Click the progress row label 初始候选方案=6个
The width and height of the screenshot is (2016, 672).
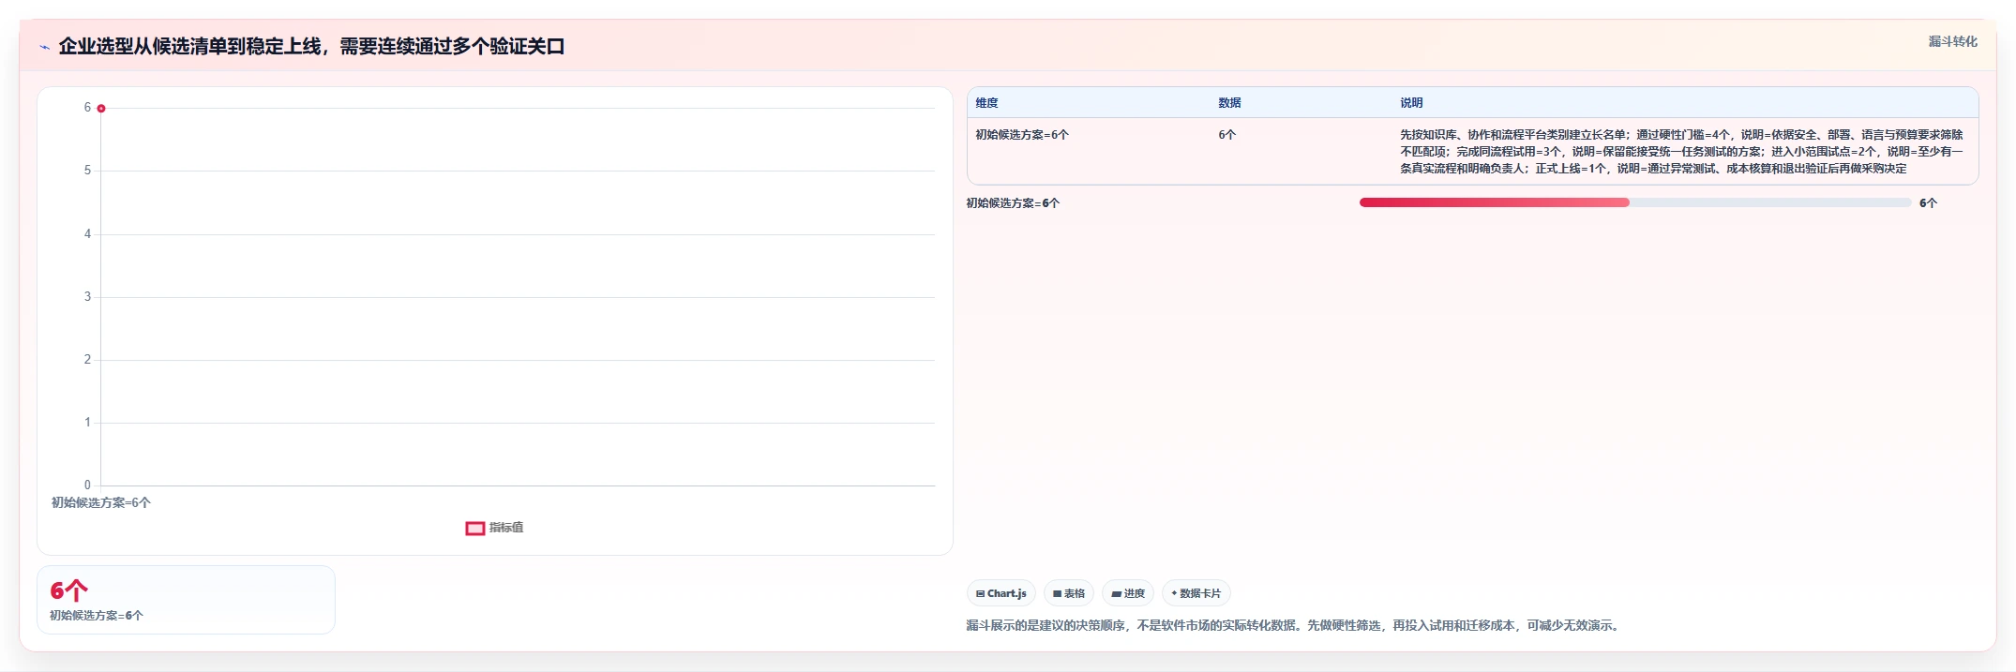click(1013, 203)
